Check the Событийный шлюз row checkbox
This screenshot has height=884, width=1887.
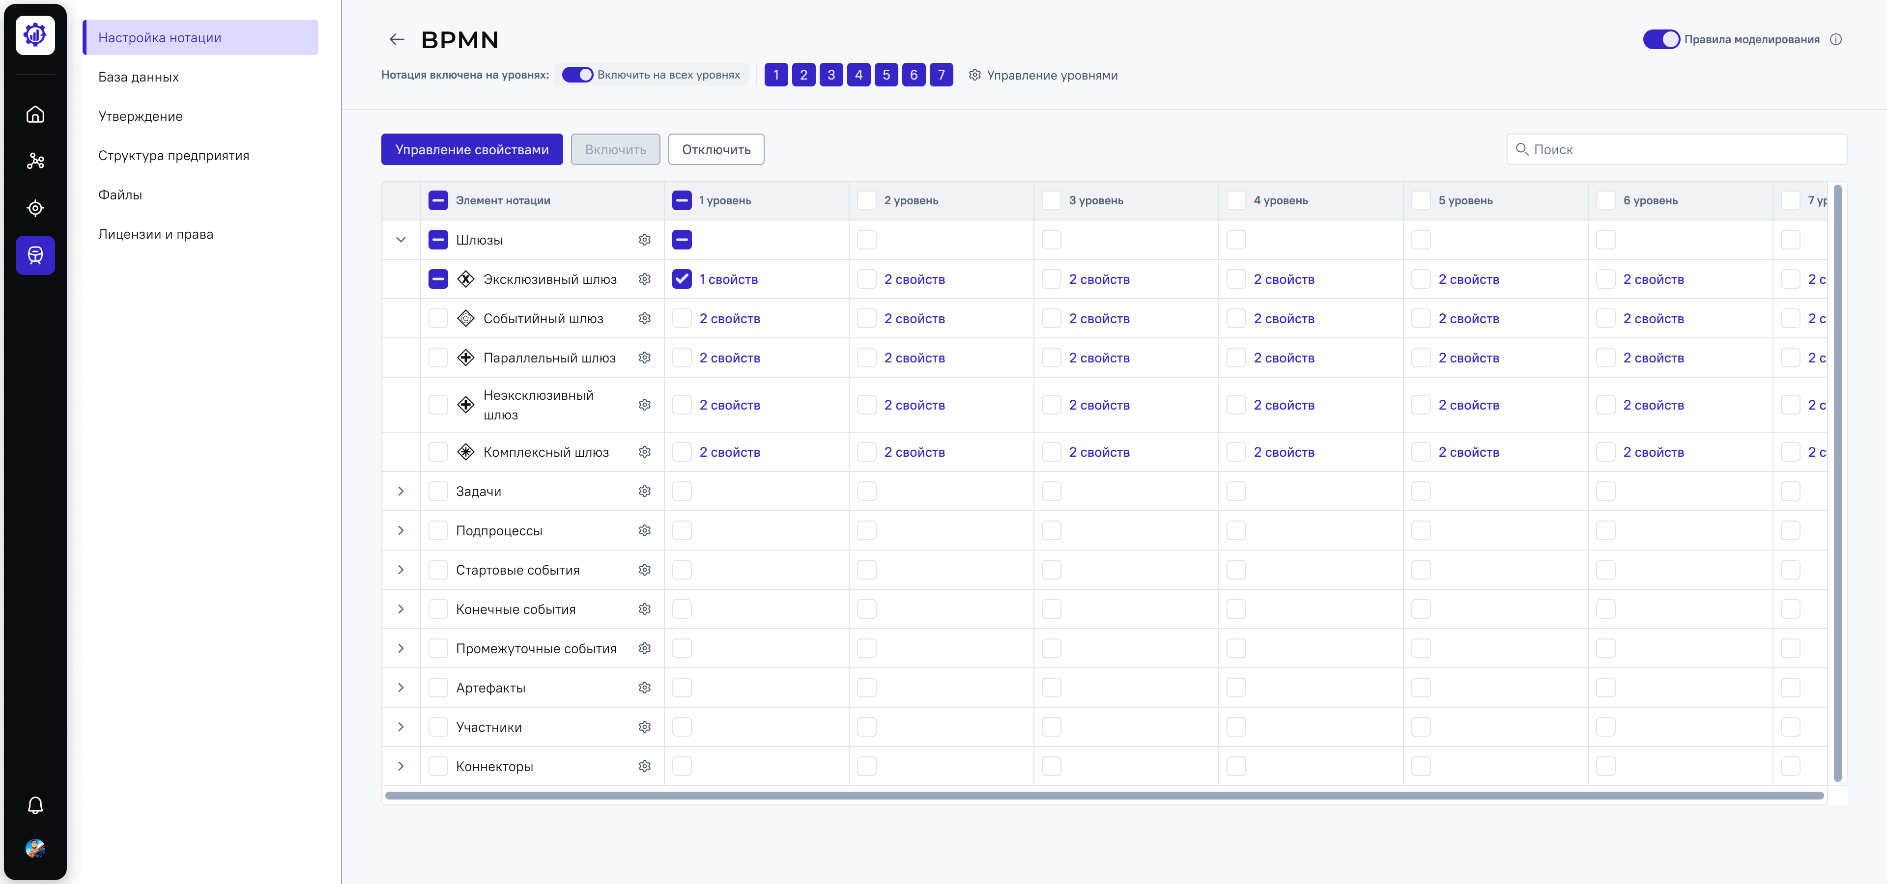coord(438,318)
